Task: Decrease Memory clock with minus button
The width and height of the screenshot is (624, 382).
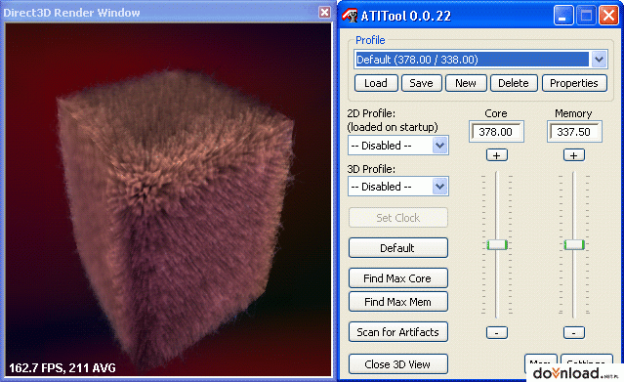Action: click(574, 332)
